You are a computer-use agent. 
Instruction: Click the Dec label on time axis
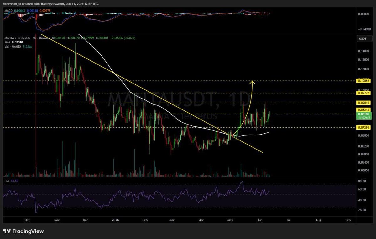(x=86, y=220)
